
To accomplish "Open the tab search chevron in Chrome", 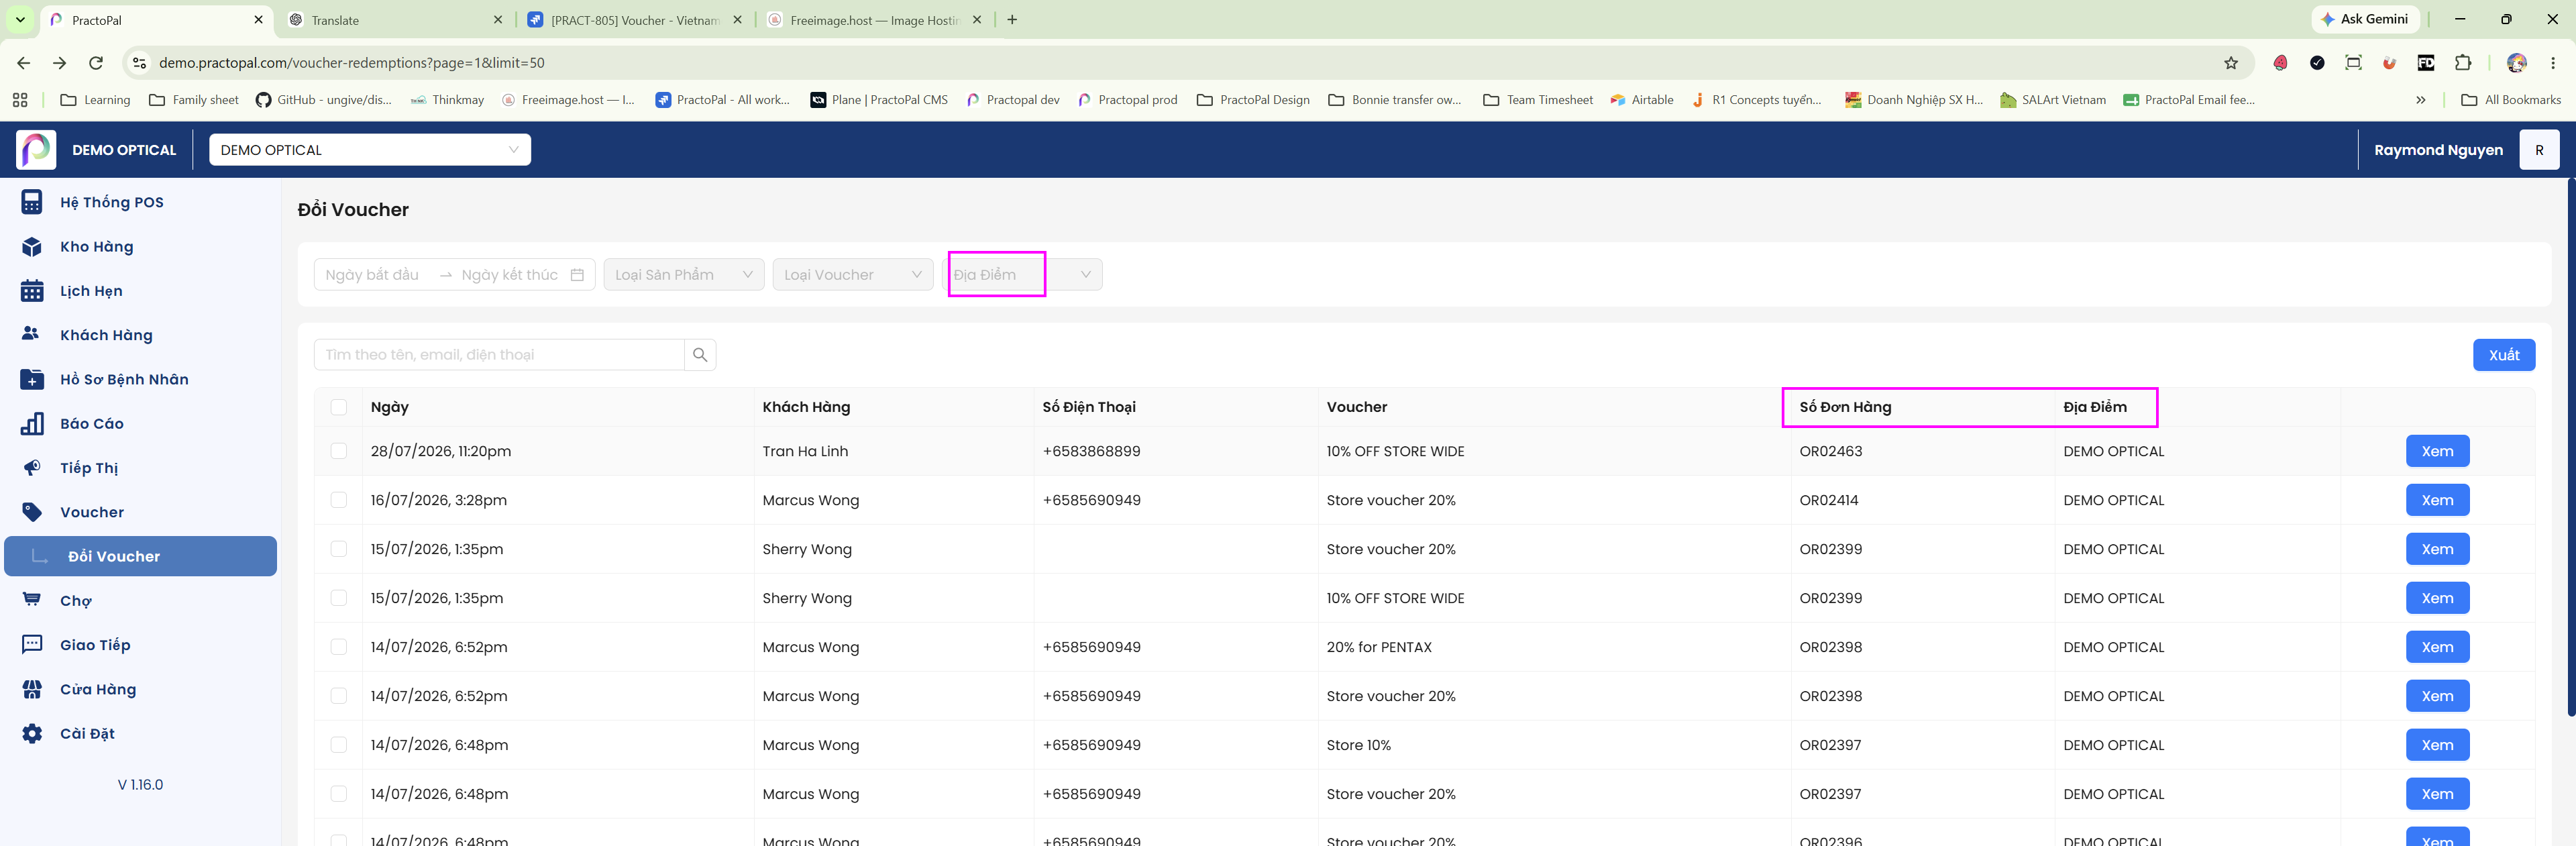I will pyautogui.click(x=20, y=20).
